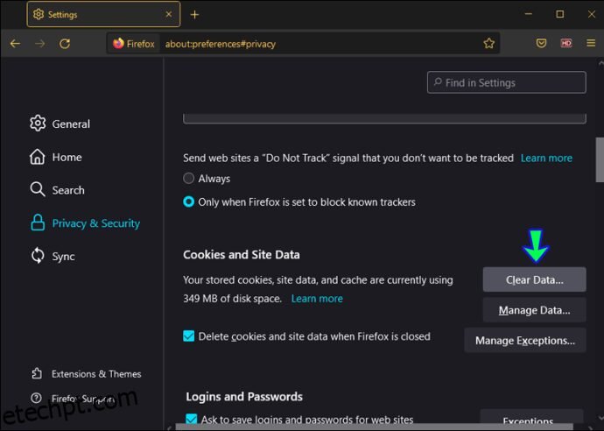This screenshot has height=431, width=604.
Task: Reload the page with refresh icon
Action: coord(65,44)
